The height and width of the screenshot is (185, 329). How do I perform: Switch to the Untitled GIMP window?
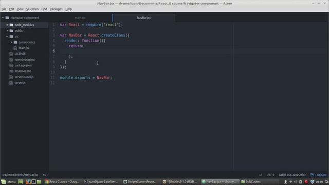coord(180,181)
